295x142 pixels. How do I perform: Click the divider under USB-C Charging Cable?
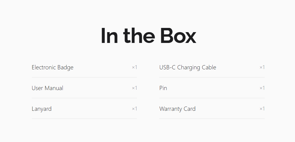tap(212, 77)
